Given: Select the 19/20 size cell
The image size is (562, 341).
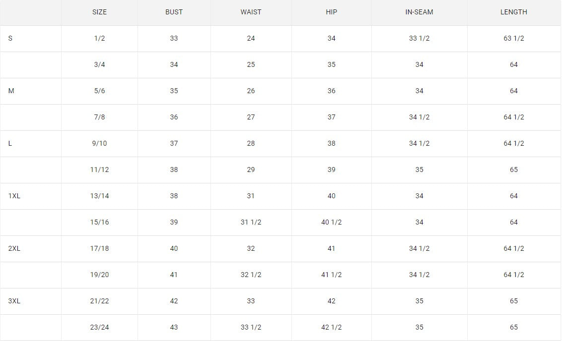Looking at the screenshot, I should (99, 275).
